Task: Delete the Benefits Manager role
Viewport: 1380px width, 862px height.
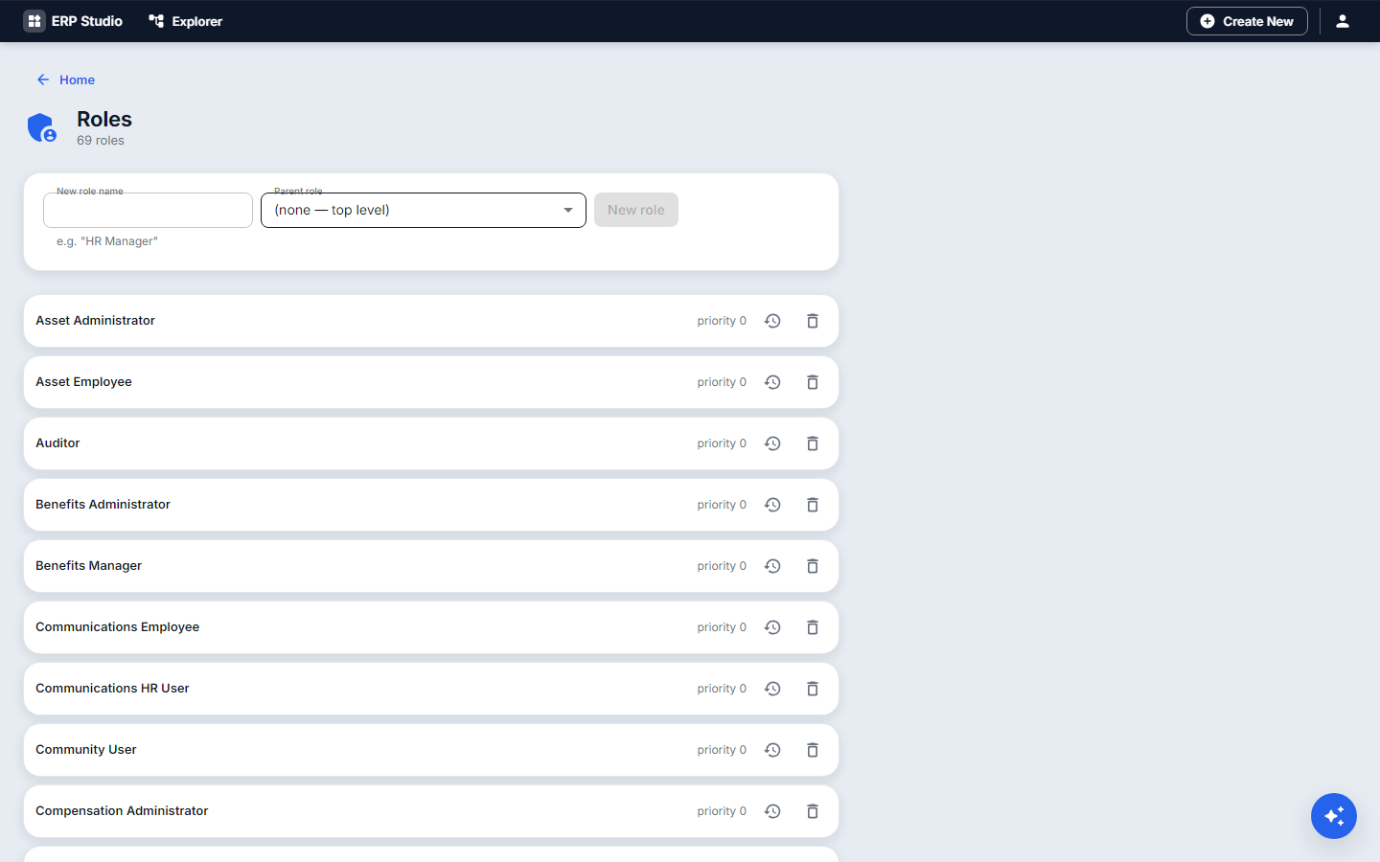Action: [813, 566]
